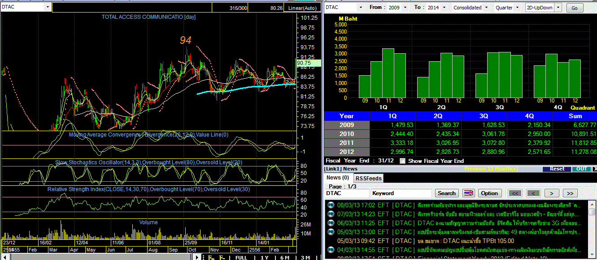Click the PR icon on the 08/03/13 17:02 news

331,205
